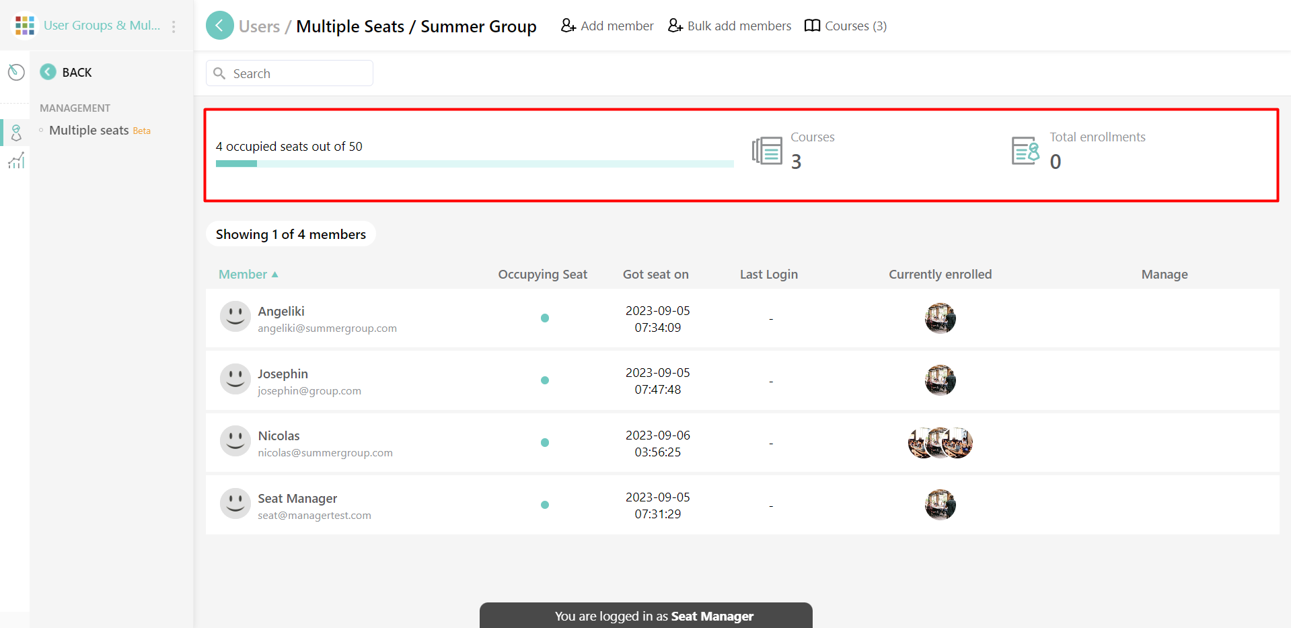Click the Add member icon
The image size is (1291, 628).
click(568, 25)
